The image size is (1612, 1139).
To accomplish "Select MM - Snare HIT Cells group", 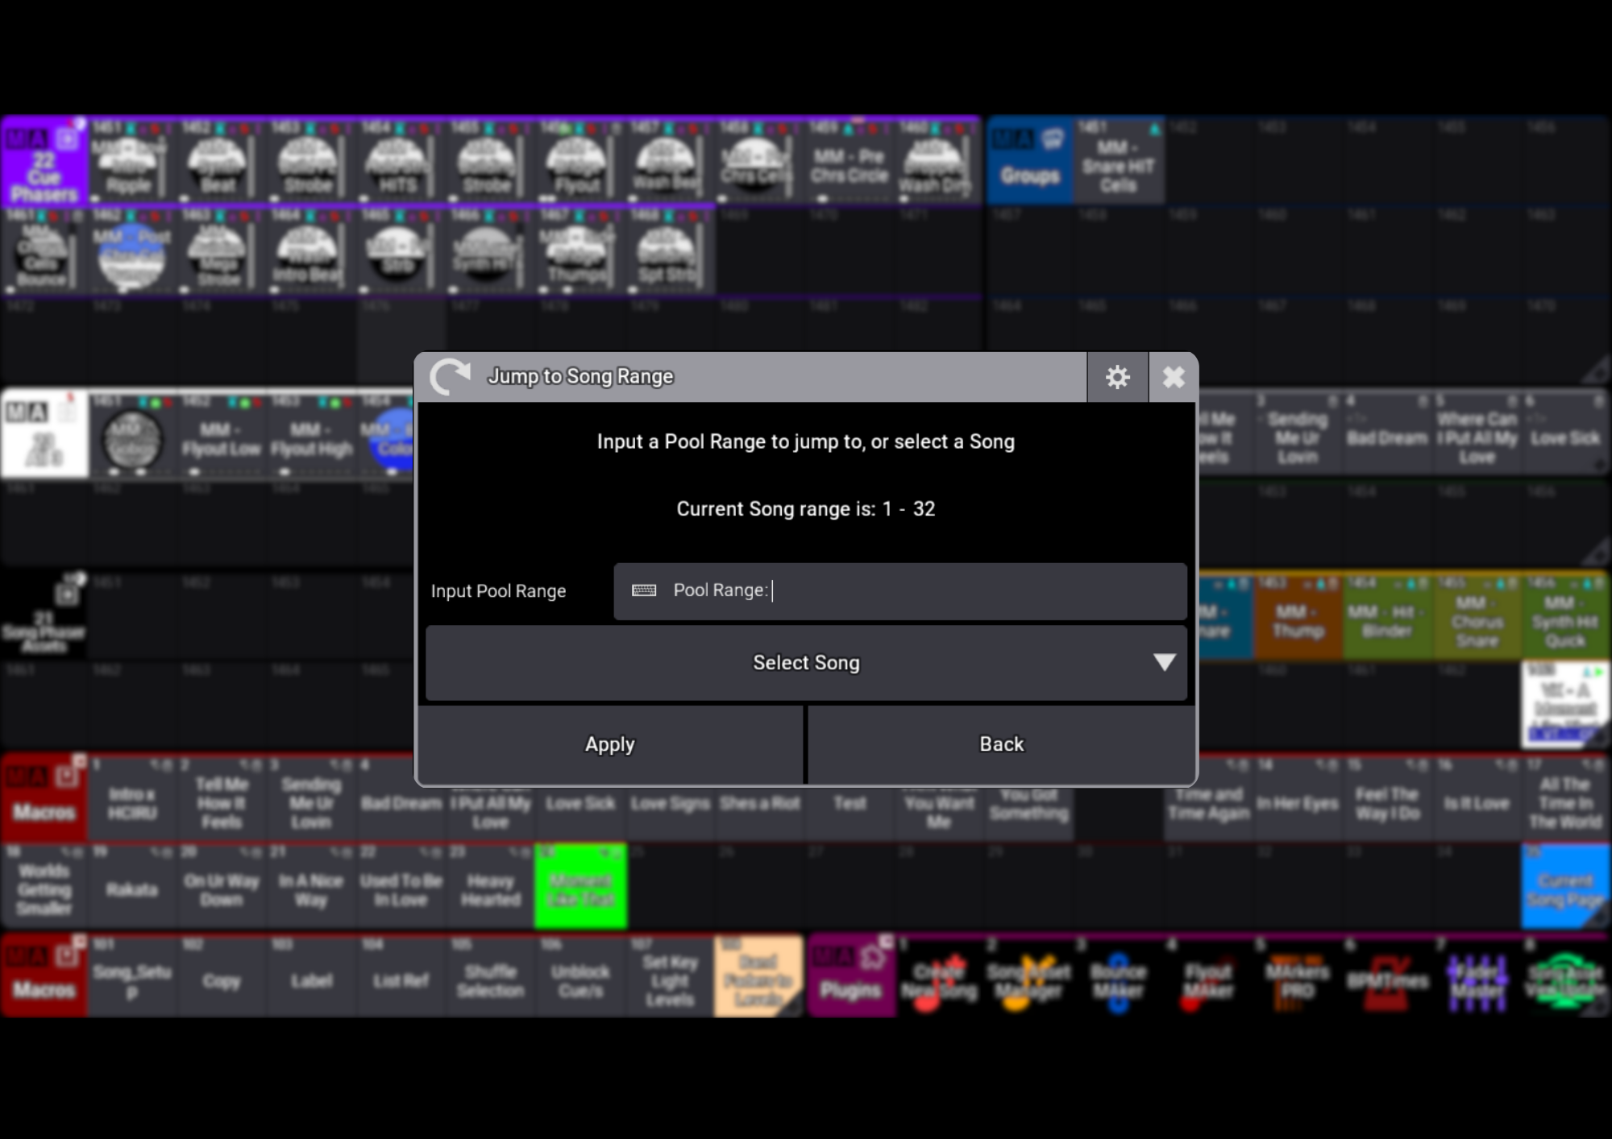I will click(1118, 160).
